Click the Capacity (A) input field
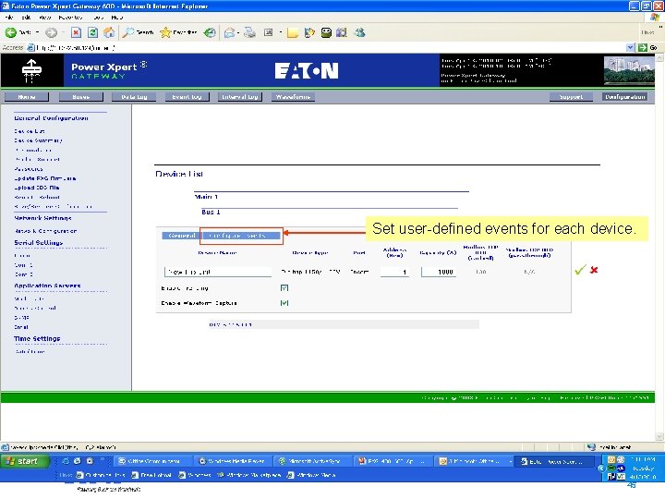This screenshot has width=665, height=499. (x=439, y=272)
